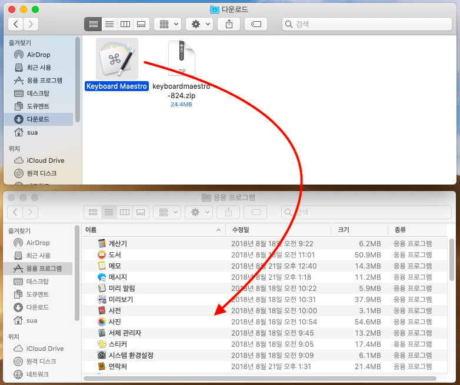Click Edit Tags button in Downloads window
Viewport: 460px width, 385px height.
[256, 24]
